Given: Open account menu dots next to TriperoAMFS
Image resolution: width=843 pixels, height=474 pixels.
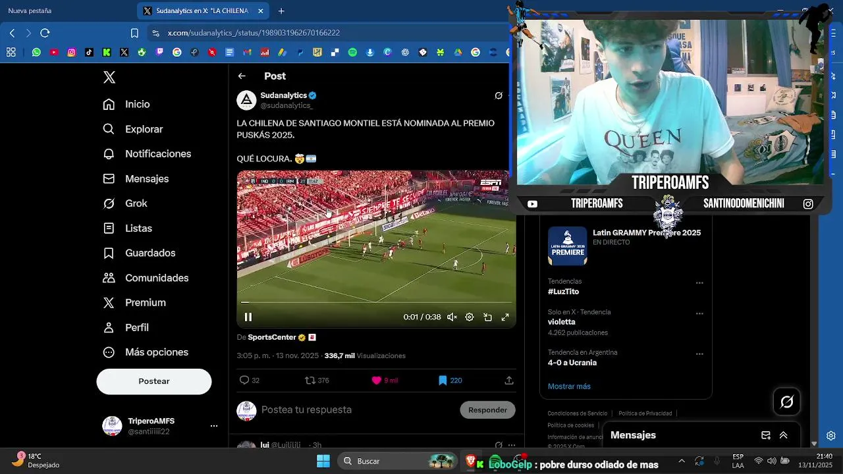Looking at the screenshot, I should pos(213,426).
